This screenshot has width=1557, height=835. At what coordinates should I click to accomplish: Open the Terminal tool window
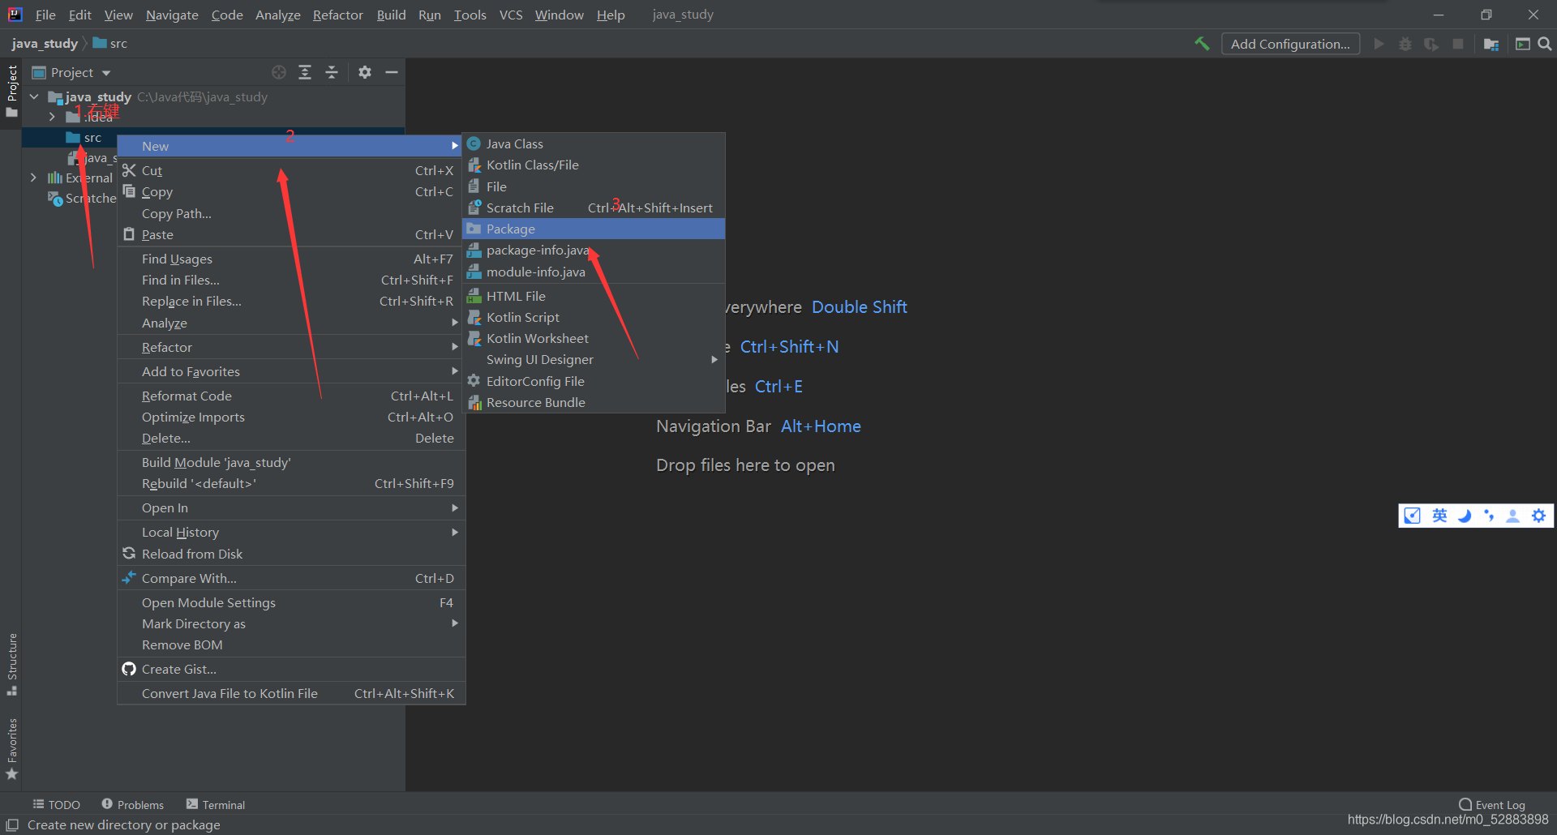tap(216, 804)
